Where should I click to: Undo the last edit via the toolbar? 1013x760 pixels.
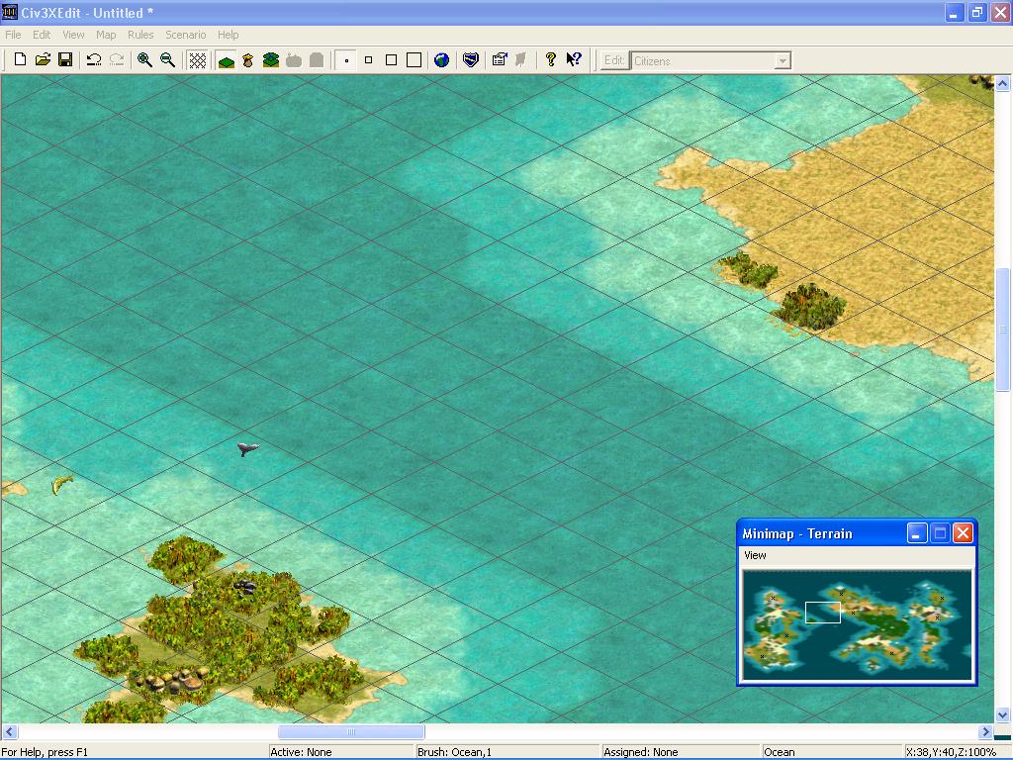pos(94,60)
